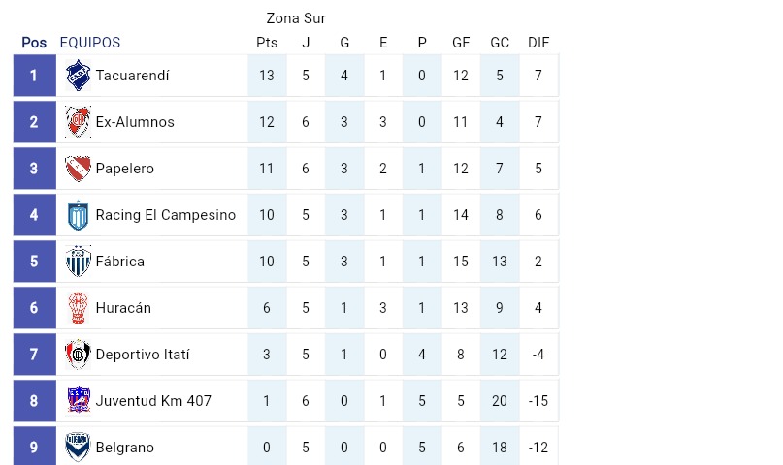Click the Pos column header
The width and height of the screenshot is (783, 465).
coord(34,43)
